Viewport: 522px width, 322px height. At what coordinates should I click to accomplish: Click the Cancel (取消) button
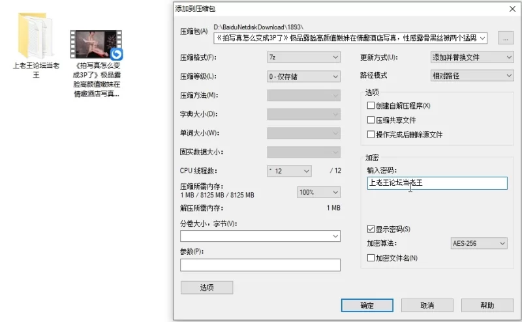point(427,305)
